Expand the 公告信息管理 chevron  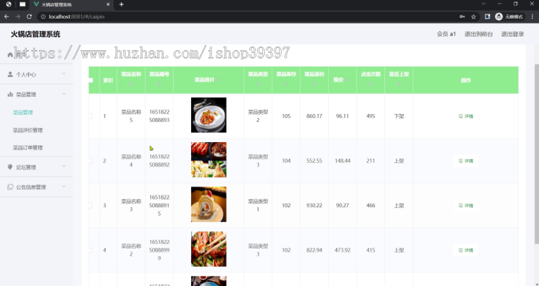pyautogui.click(x=63, y=186)
